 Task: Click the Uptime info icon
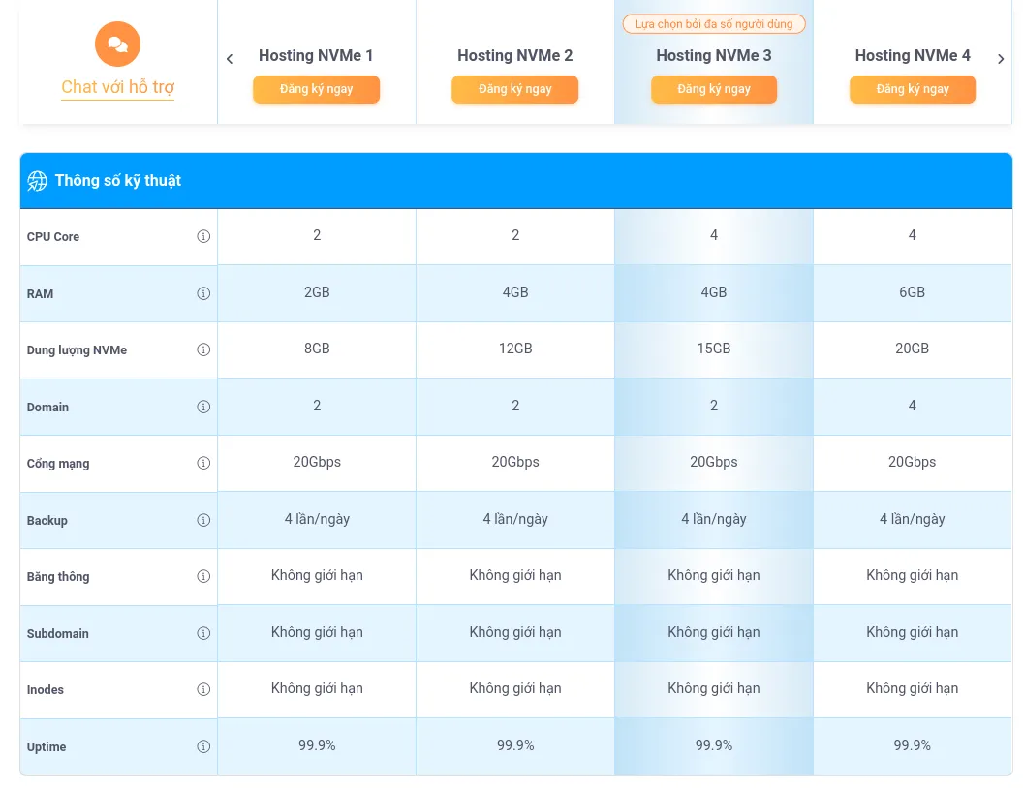[203, 746]
